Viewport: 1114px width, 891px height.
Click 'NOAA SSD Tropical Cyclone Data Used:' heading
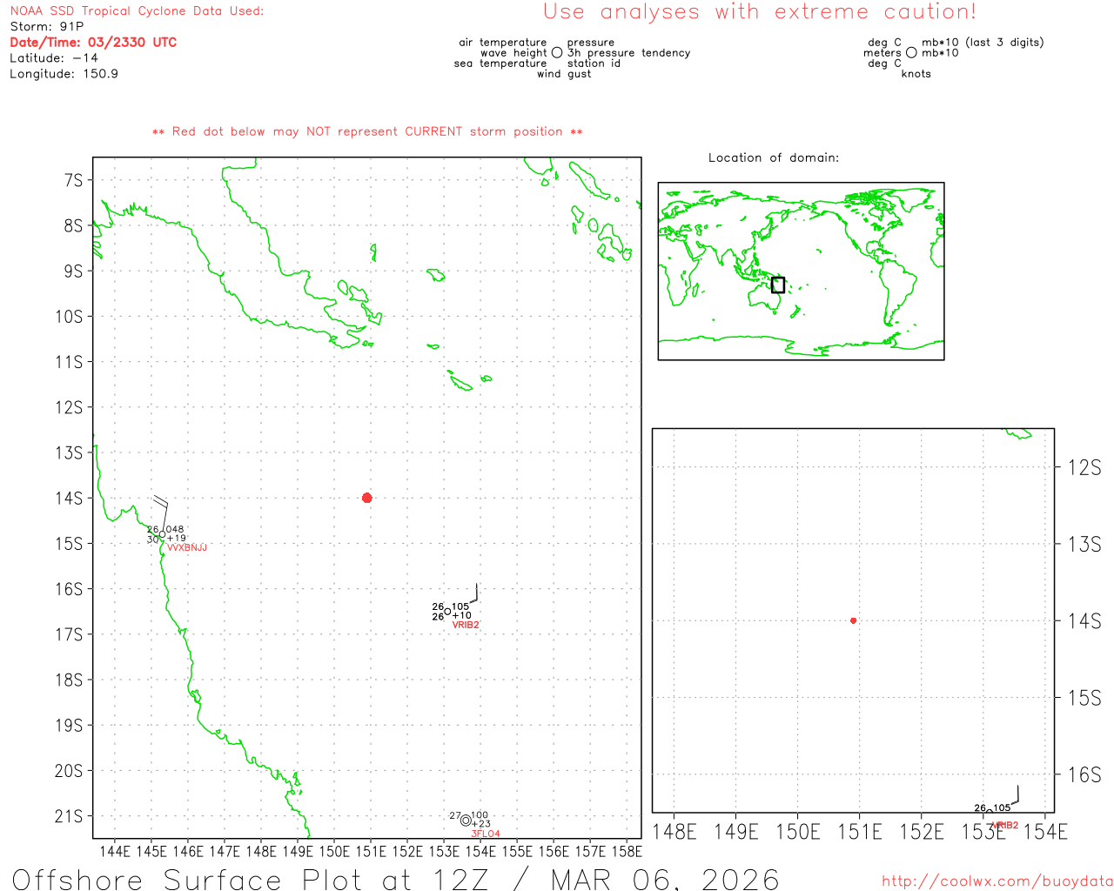point(137,11)
